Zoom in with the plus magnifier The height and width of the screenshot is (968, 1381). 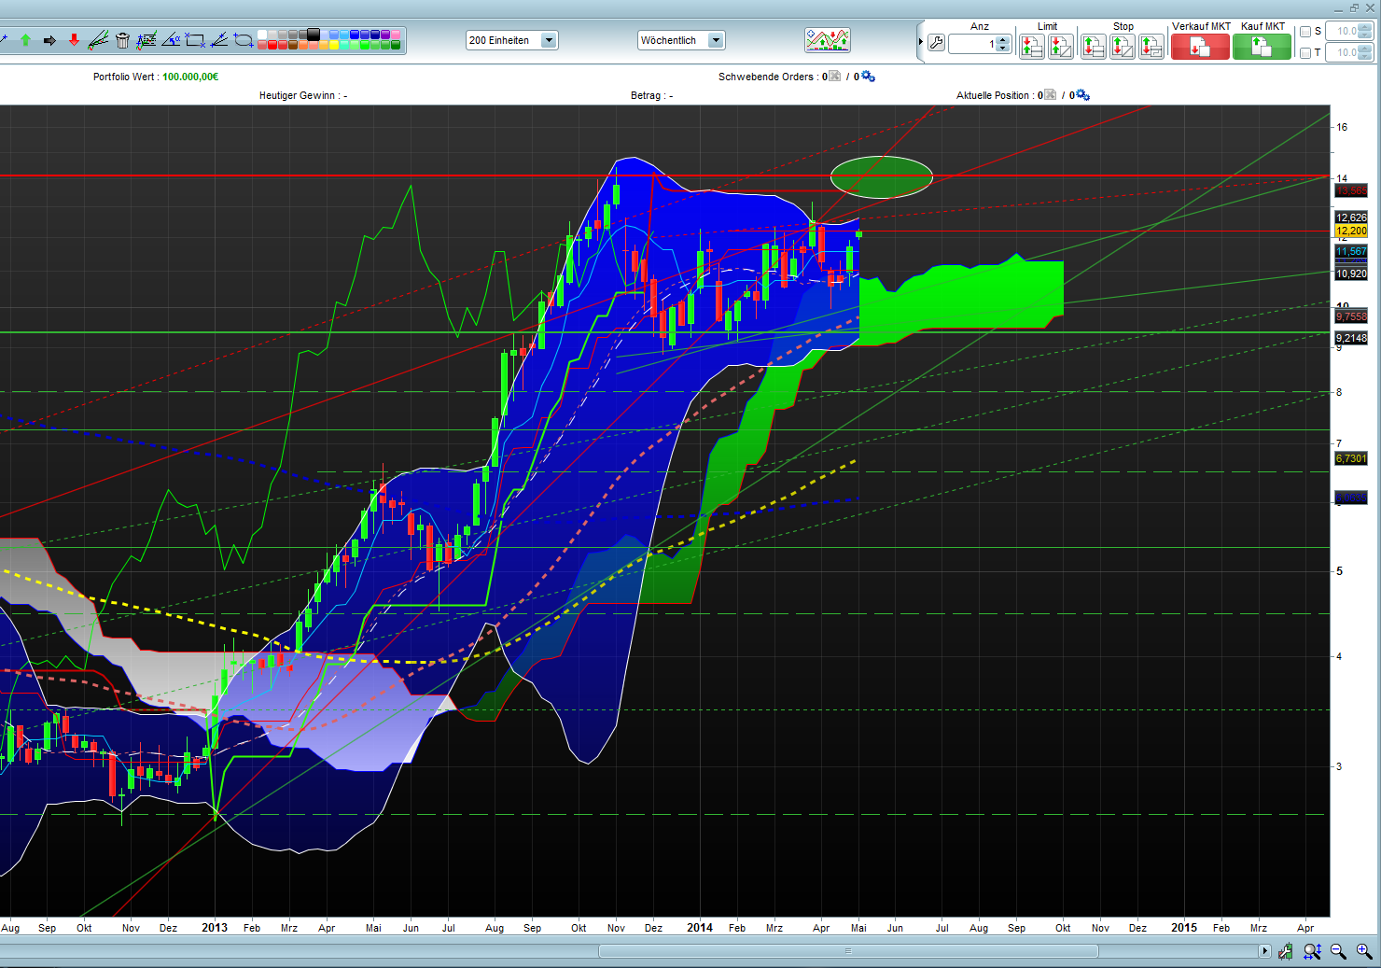pyautogui.click(x=1364, y=951)
